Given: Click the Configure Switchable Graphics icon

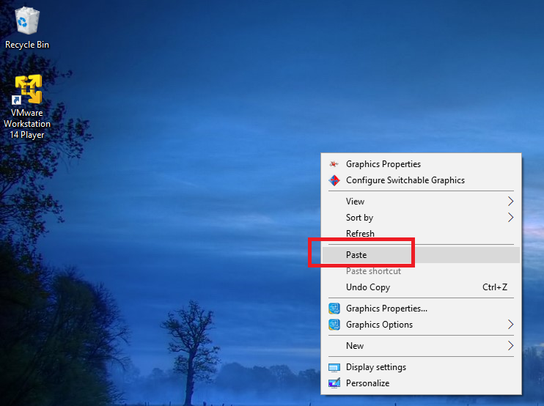Looking at the screenshot, I should pos(334,180).
